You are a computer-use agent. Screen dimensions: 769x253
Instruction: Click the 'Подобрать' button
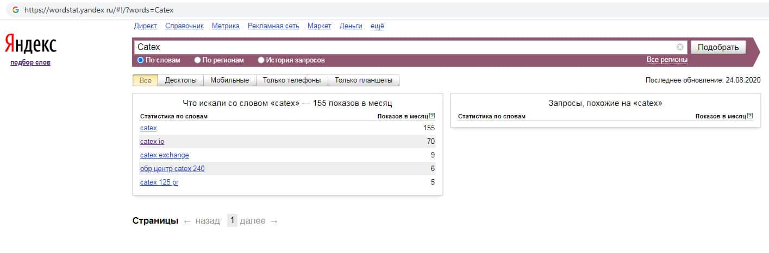tap(718, 47)
